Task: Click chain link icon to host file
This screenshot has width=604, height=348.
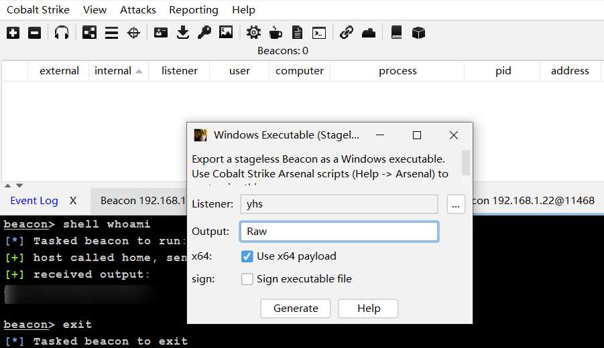Action: coord(347,33)
